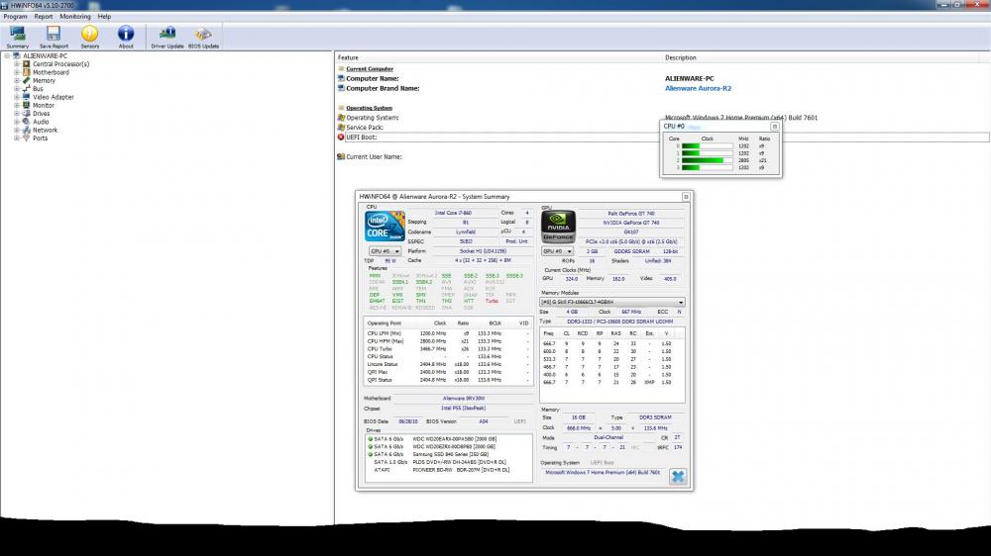Open the Memory Modules dropdown list
Screen dimensions: 991x556
611,302
